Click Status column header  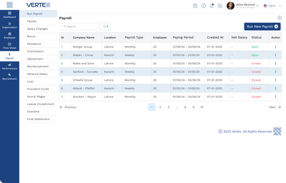(x=256, y=37)
